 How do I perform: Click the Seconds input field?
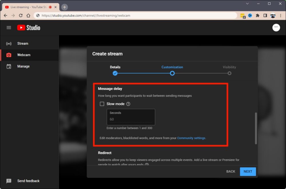click(131, 119)
